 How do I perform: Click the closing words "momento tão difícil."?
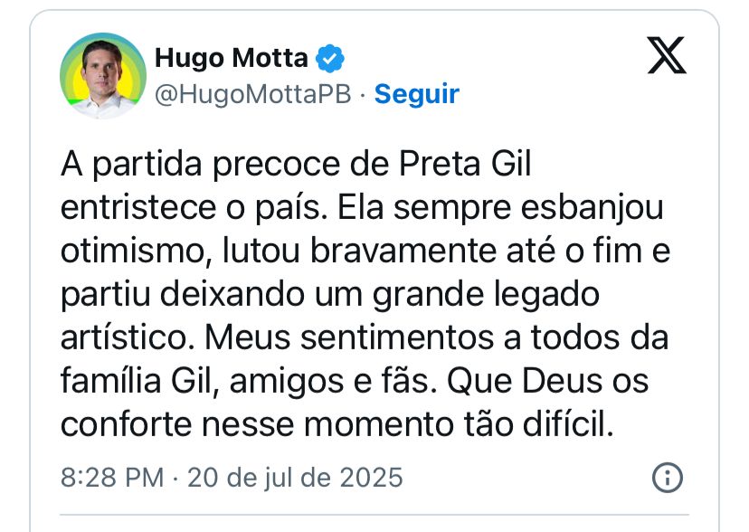459,424
